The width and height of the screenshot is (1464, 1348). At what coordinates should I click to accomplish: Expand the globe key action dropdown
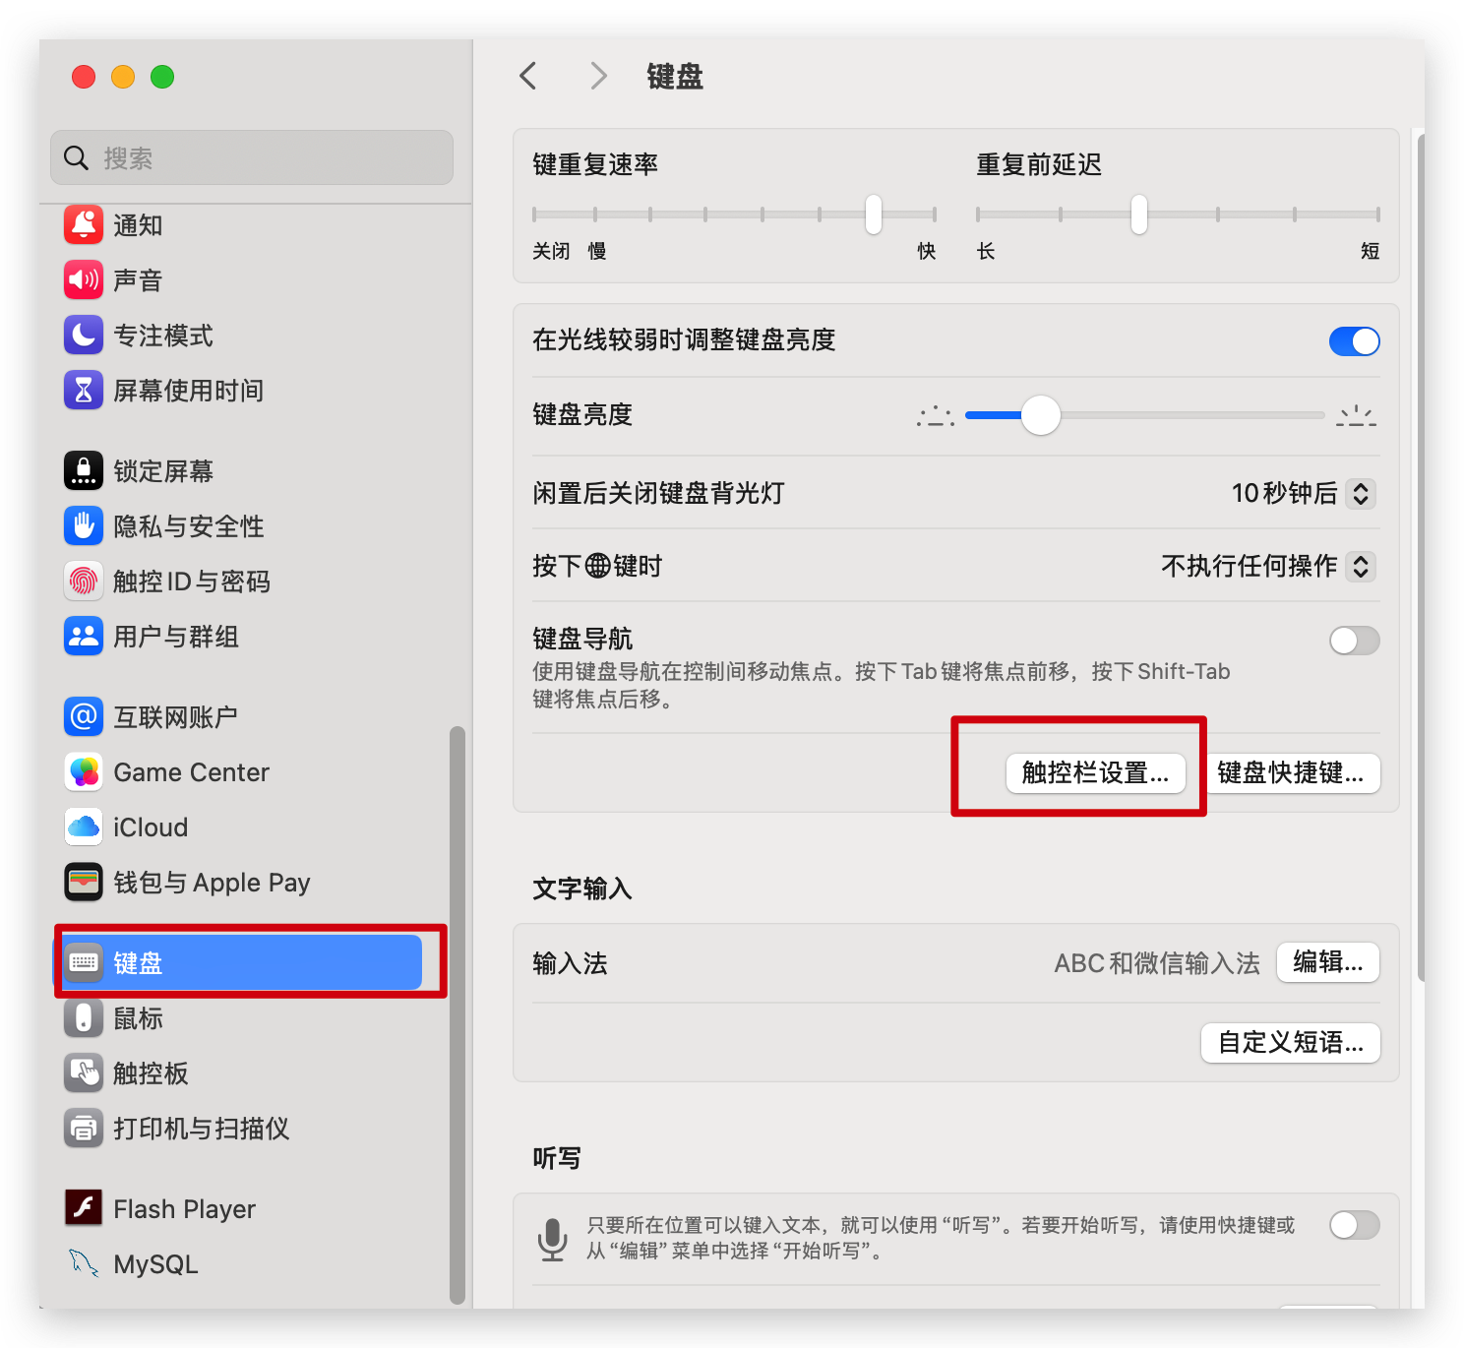[x=1360, y=566]
